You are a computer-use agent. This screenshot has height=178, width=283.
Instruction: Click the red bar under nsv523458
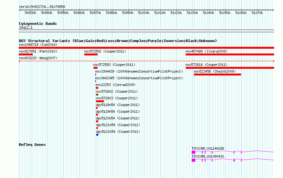(217, 75)
